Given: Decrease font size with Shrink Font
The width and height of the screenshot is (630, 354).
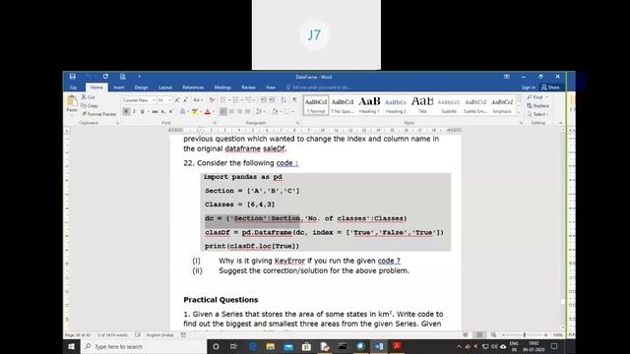Looking at the screenshot, I should point(185,100).
